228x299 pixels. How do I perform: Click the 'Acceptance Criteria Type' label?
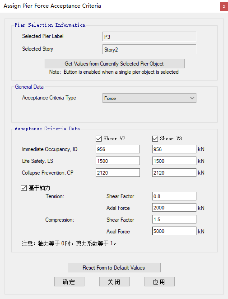click(49, 98)
